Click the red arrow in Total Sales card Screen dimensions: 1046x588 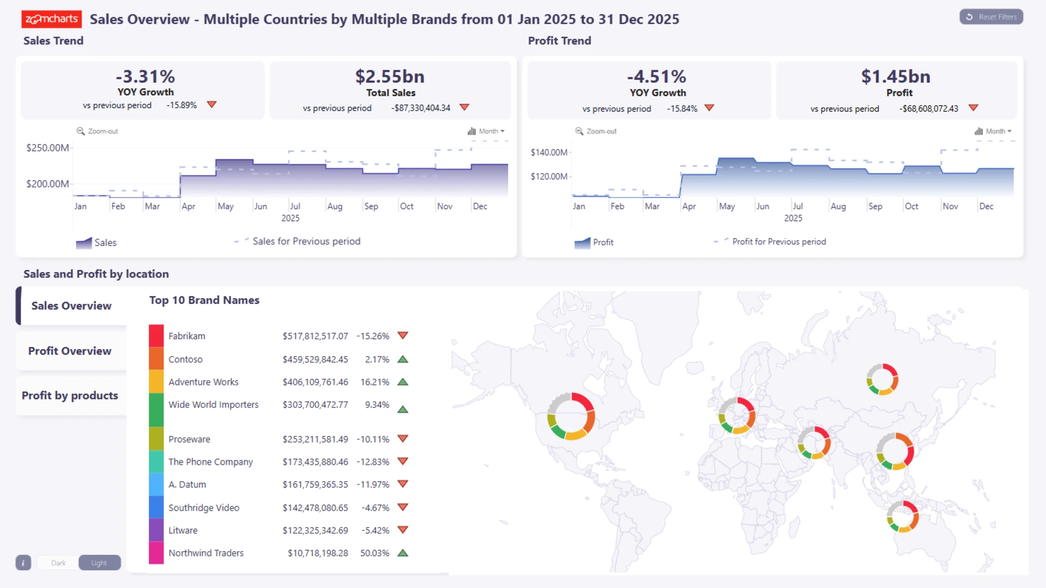tap(464, 107)
